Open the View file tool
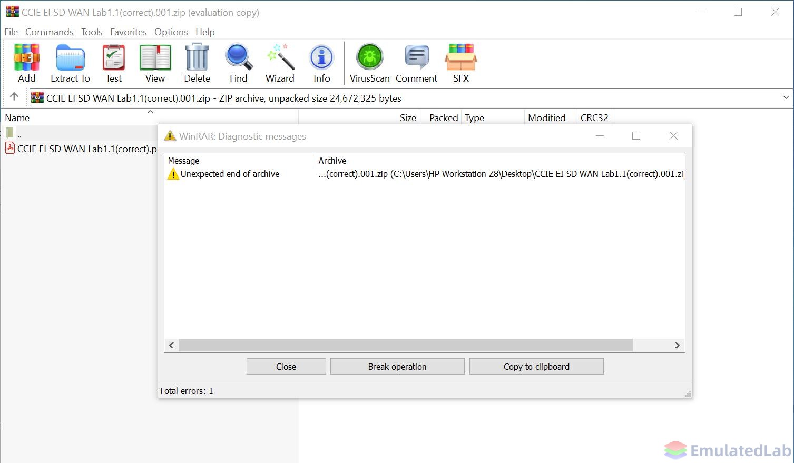This screenshot has width=794, height=463. point(155,57)
